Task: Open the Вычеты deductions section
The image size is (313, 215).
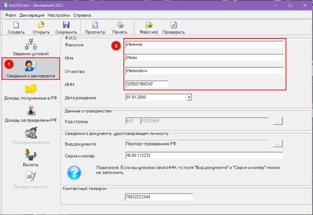Action: point(30,158)
